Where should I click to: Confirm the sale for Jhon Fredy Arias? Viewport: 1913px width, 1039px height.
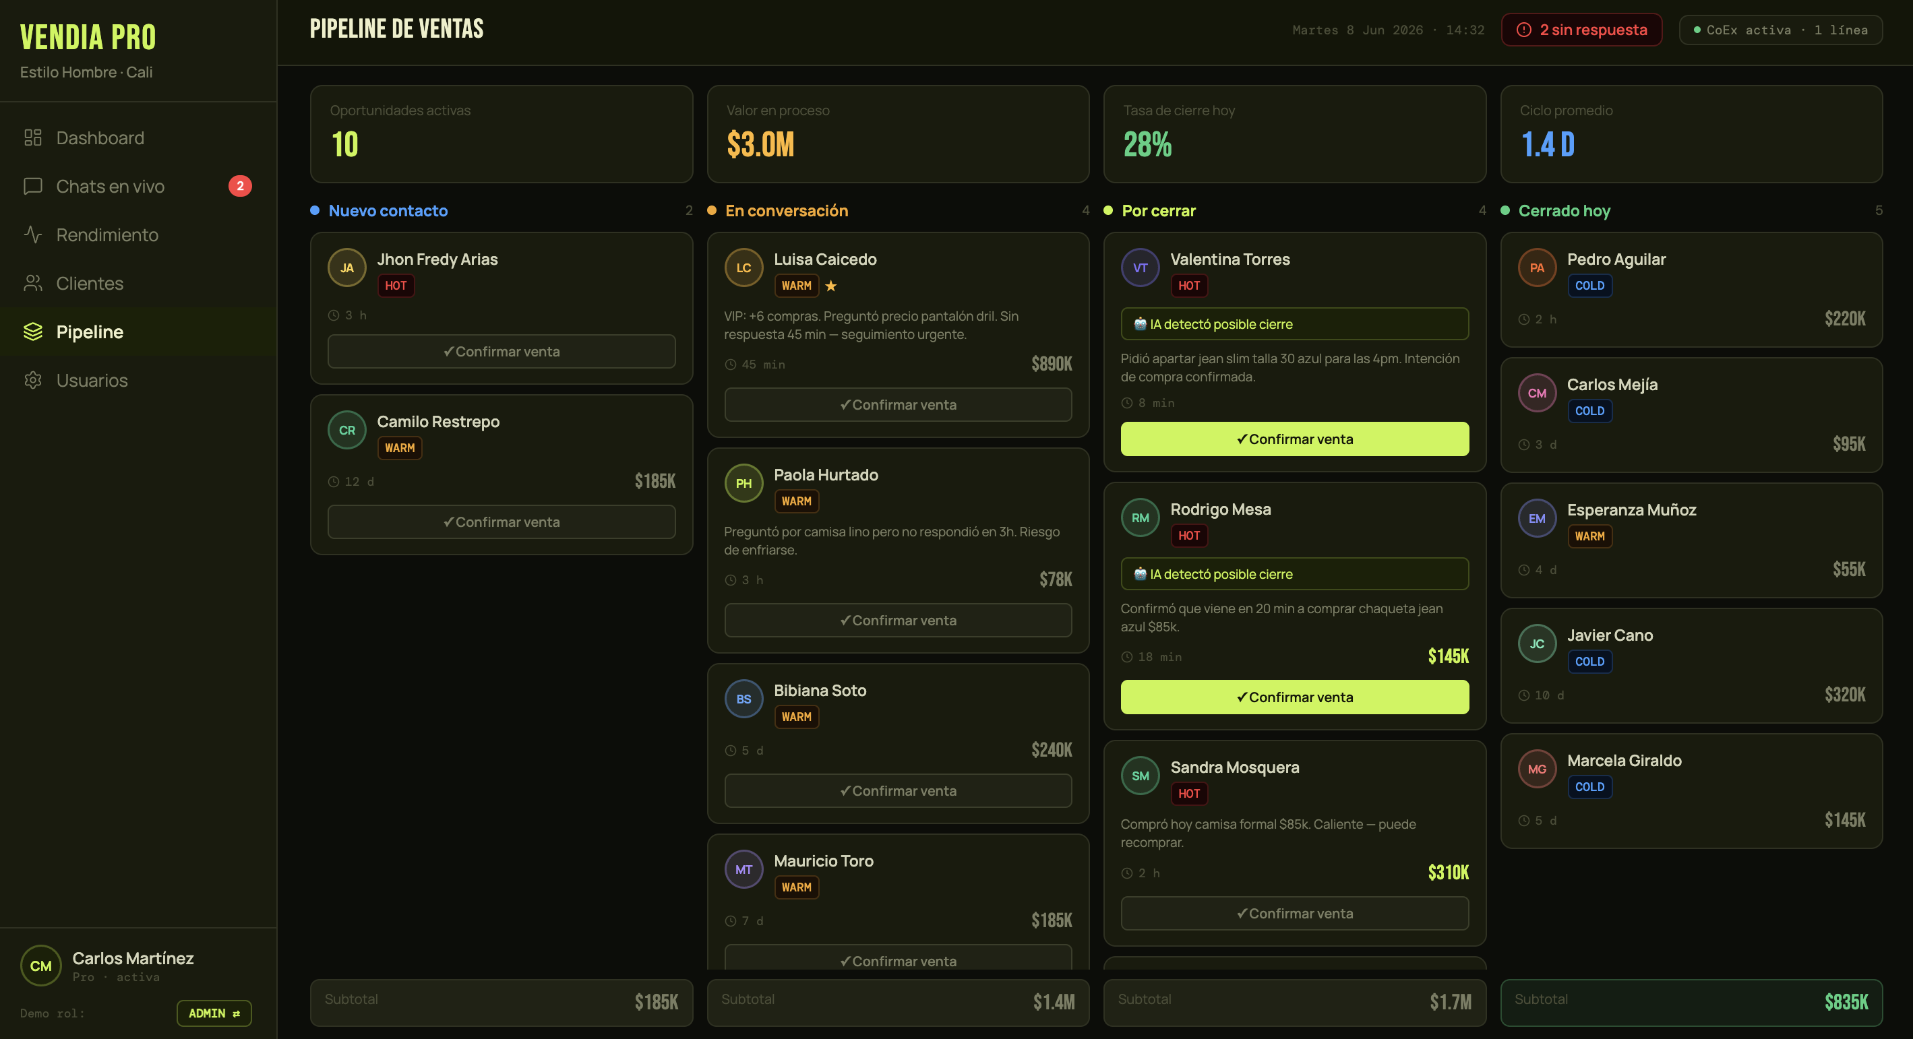click(x=502, y=352)
